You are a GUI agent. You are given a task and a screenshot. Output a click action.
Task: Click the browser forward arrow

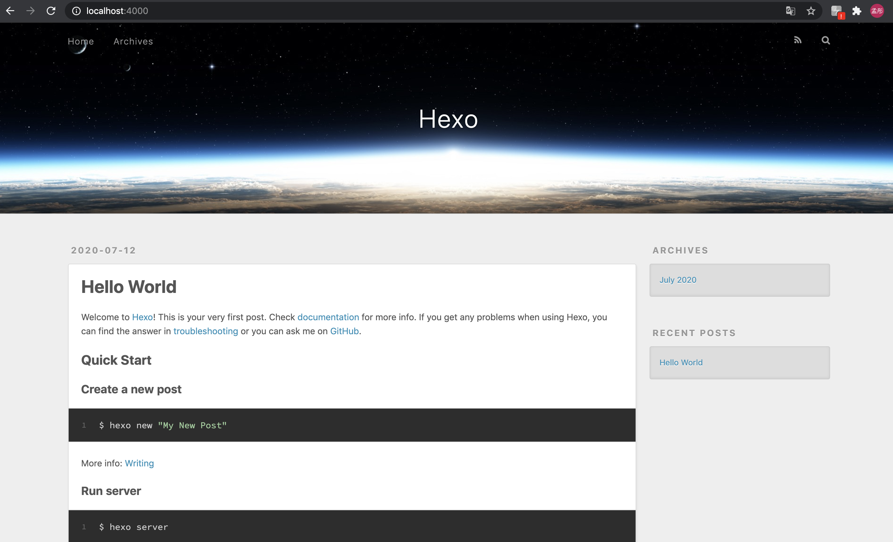point(31,11)
